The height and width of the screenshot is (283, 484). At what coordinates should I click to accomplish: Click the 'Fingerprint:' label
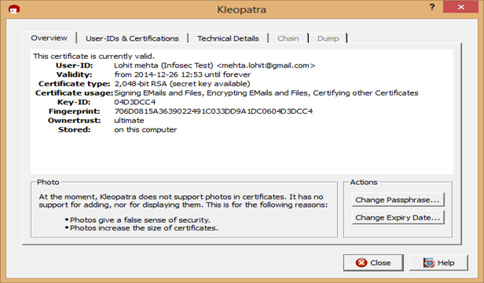[x=74, y=111]
